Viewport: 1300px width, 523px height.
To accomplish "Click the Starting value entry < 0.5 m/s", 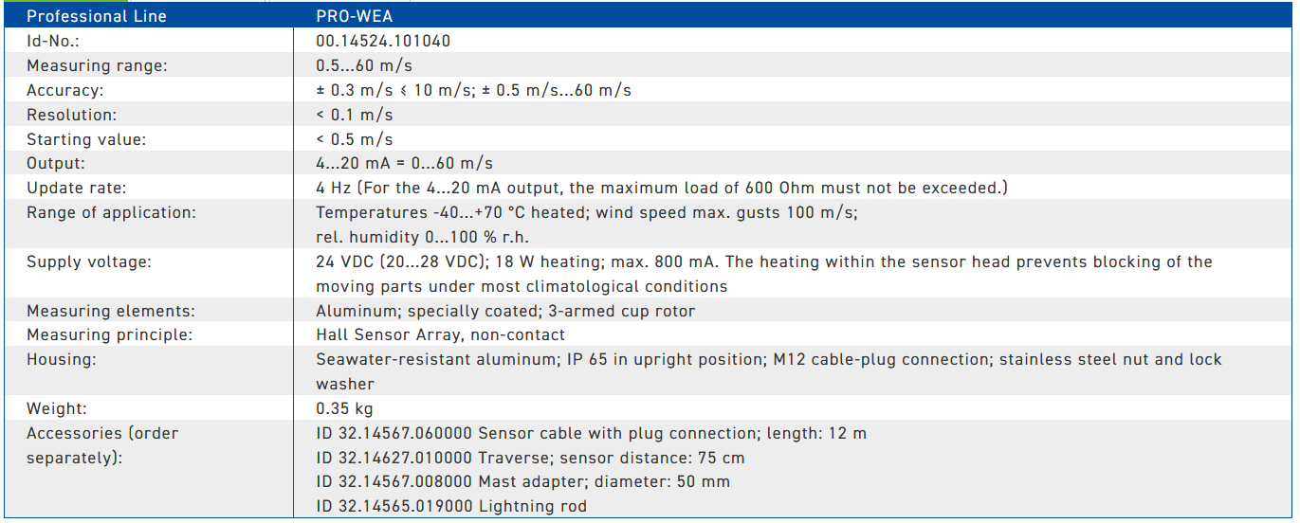I will click(355, 139).
